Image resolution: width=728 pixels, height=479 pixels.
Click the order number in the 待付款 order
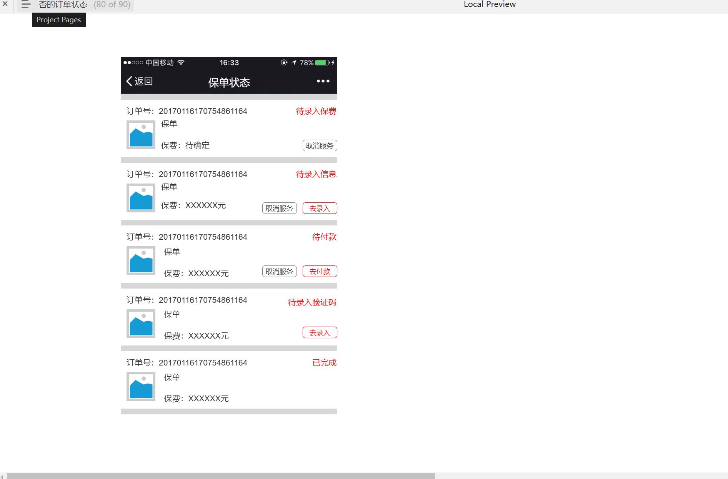pyautogui.click(x=203, y=237)
